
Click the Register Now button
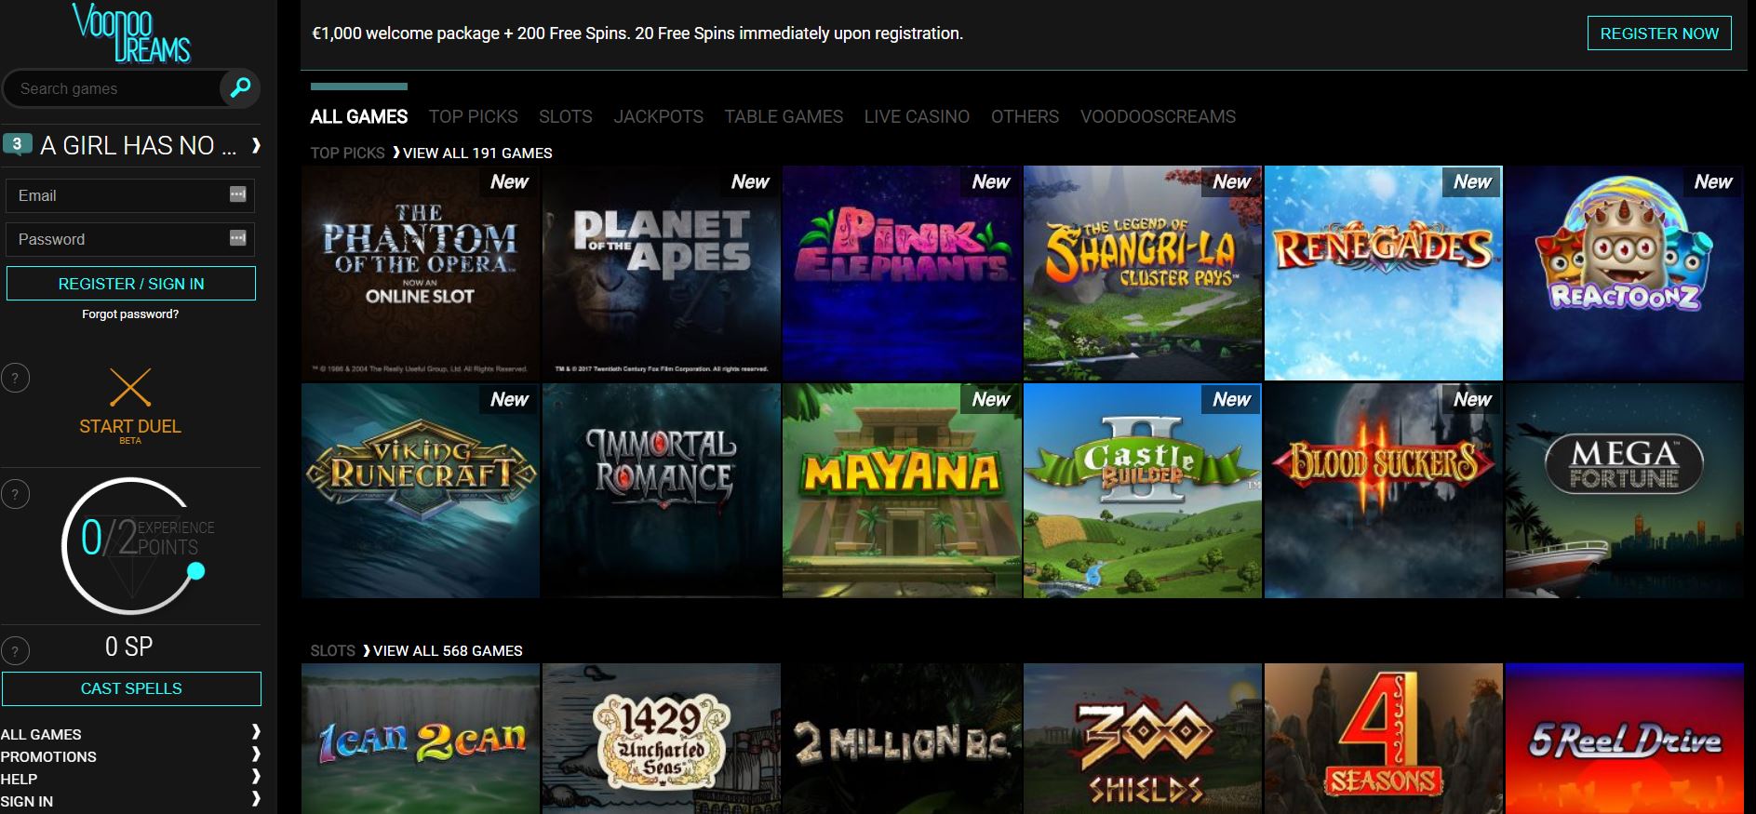1659,33
